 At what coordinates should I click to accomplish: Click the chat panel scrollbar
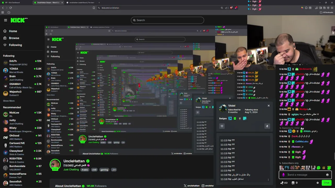334,156
